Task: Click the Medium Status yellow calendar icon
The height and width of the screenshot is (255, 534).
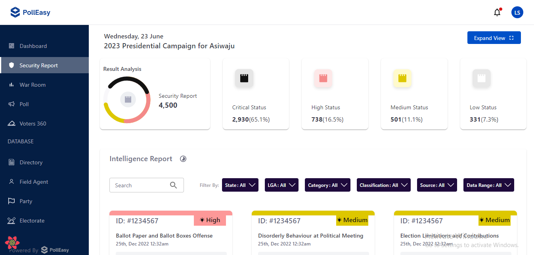Action: (x=402, y=78)
